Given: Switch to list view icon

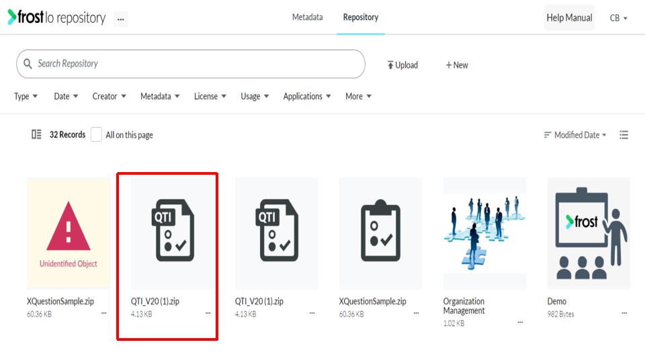Looking at the screenshot, I should point(623,135).
